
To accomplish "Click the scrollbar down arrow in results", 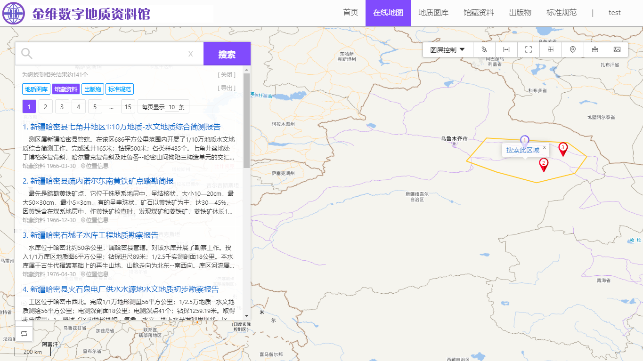I will pyautogui.click(x=246, y=316).
